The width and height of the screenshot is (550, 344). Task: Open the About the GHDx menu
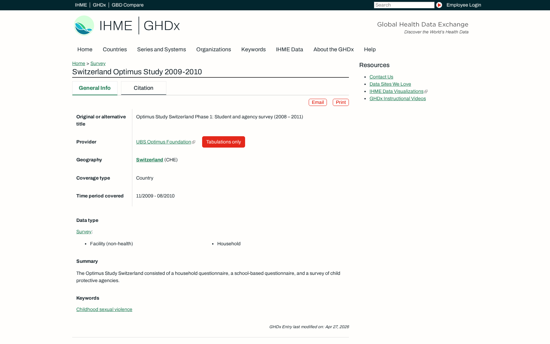coord(333,50)
